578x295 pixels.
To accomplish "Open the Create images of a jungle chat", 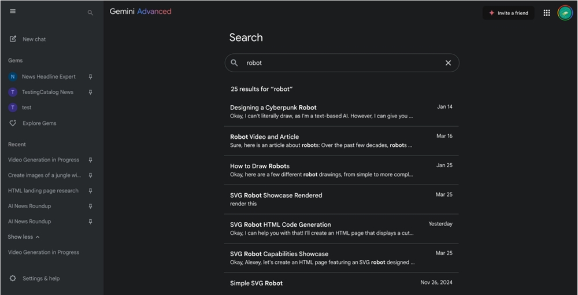I will click(x=45, y=175).
